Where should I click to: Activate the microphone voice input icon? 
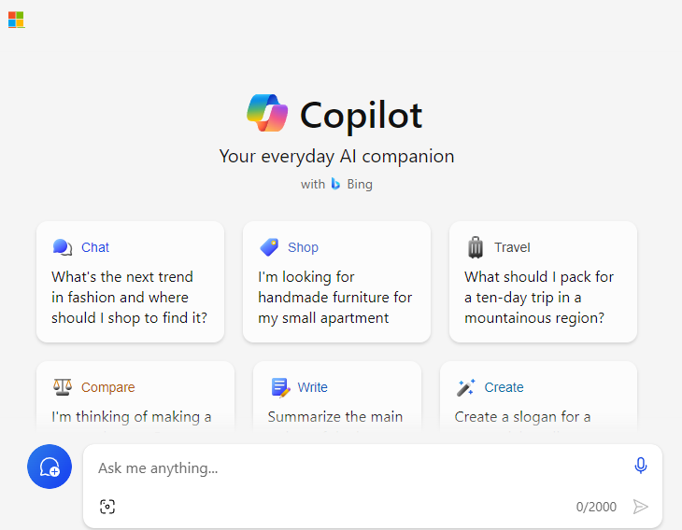pos(640,466)
